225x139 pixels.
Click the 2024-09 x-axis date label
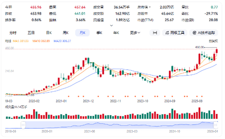(x=170, y=101)
